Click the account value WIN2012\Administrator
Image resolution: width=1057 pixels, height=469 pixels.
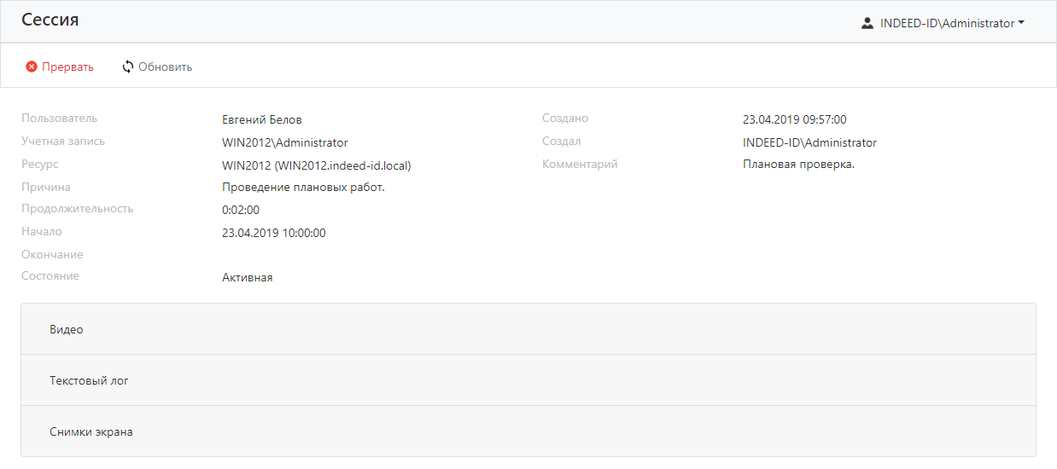point(285,143)
